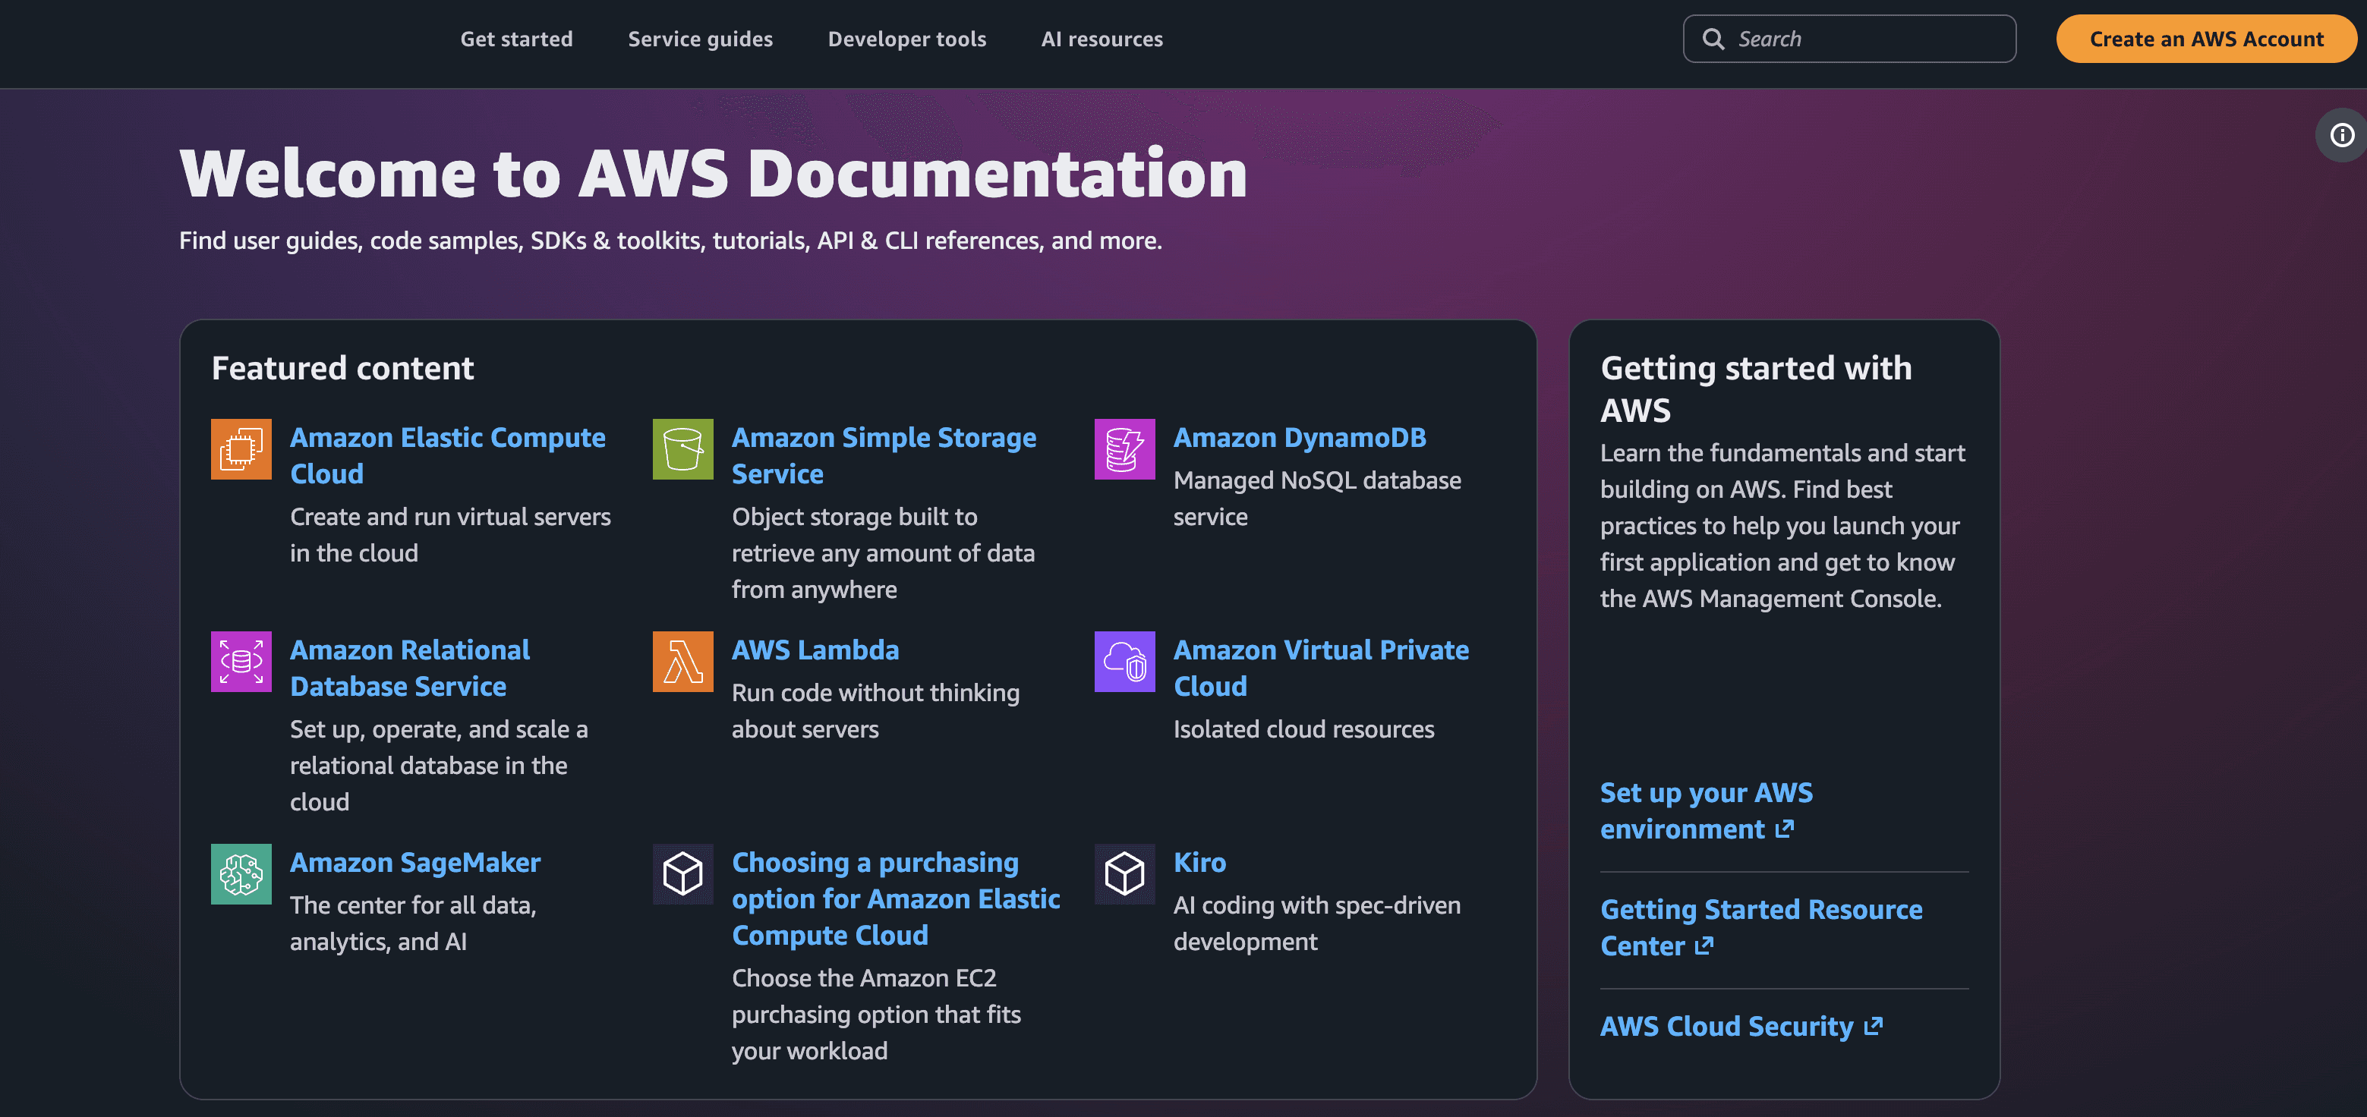
Task: Follow Set up your AWS environment link
Action: 1707,811
